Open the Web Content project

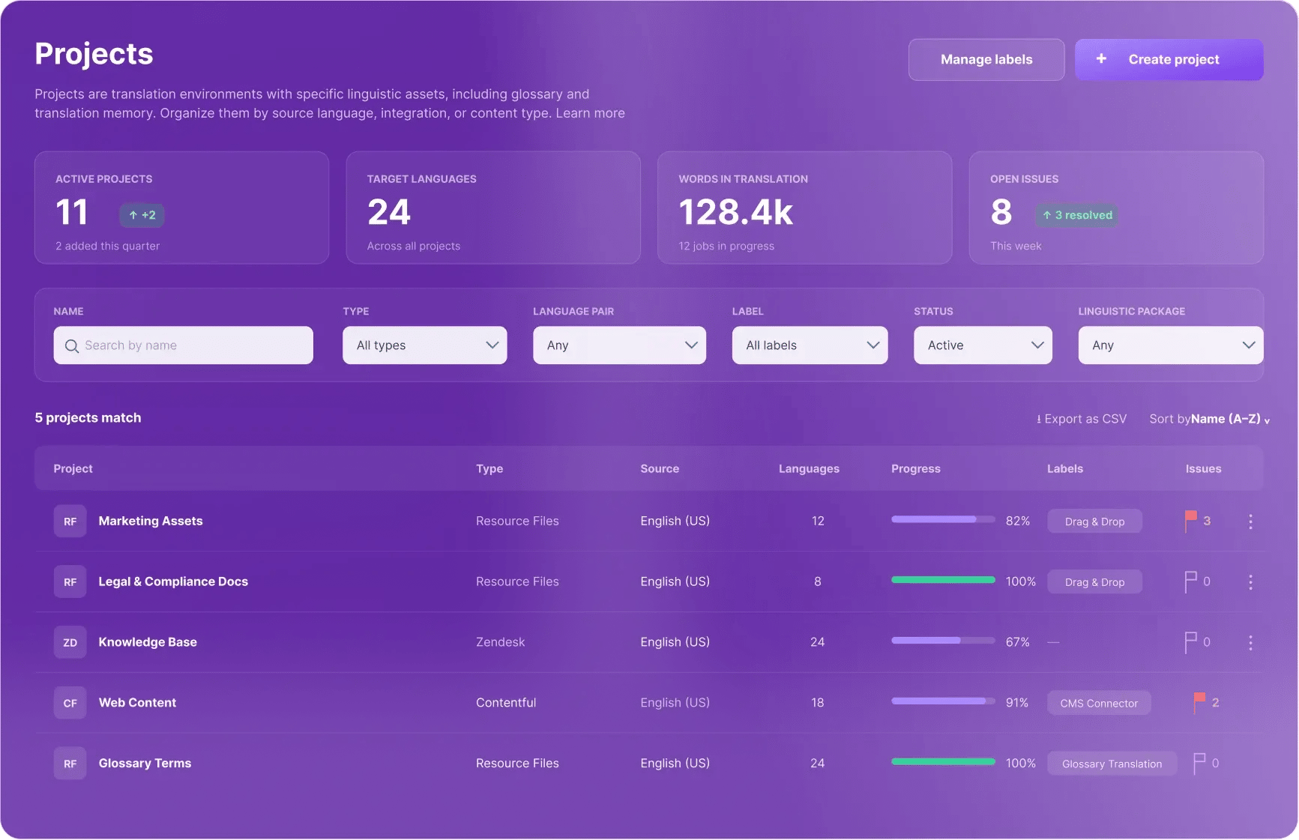(137, 703)
